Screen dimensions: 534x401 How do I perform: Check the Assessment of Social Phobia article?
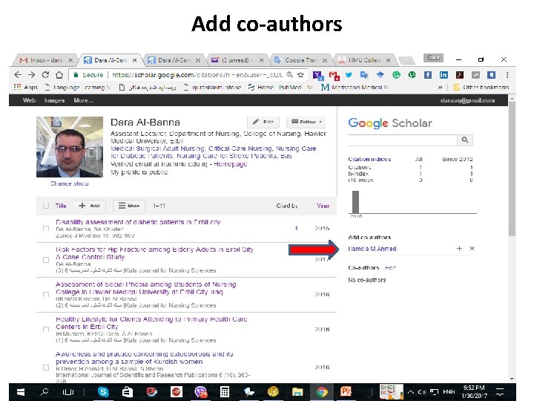coord(46,295)
